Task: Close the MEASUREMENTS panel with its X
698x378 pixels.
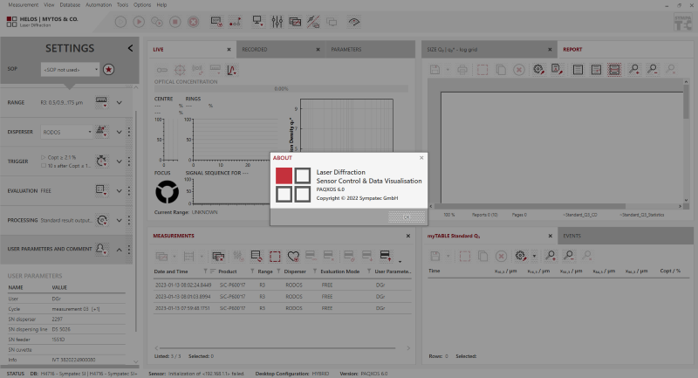Action: coord(408,236)
